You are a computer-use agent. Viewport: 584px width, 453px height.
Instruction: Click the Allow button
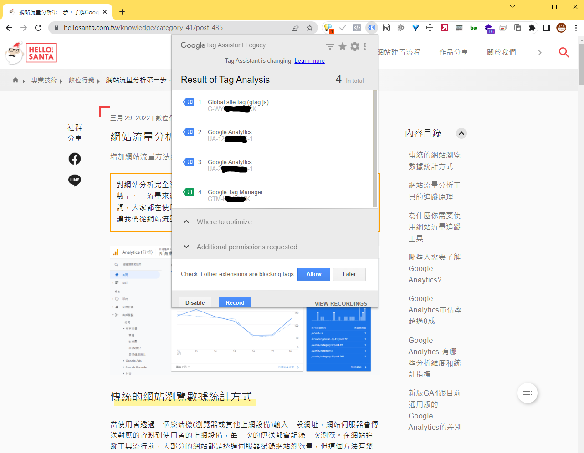[x=314, y=274]
